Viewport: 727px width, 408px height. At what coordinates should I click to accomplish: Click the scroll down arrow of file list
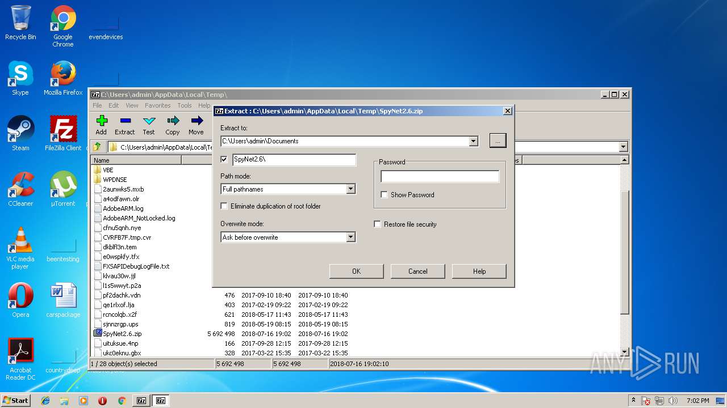point(625,352)
